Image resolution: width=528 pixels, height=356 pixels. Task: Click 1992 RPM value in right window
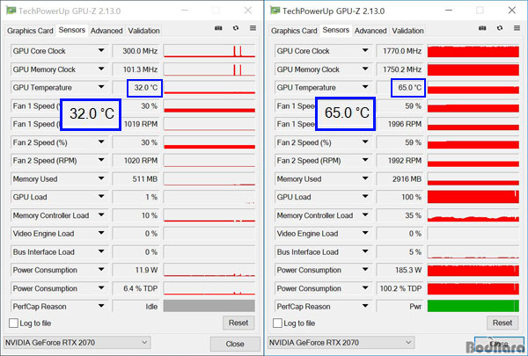pos(405,161)
